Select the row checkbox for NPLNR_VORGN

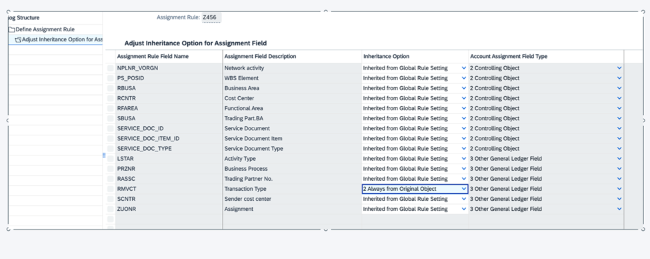[x=110, y=68]
